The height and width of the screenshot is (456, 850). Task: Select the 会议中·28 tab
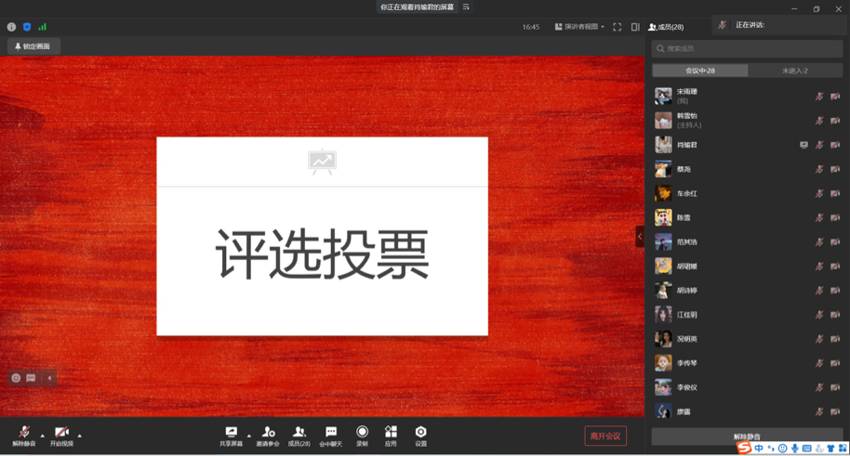pyautogui.click(x=700, y=71)
